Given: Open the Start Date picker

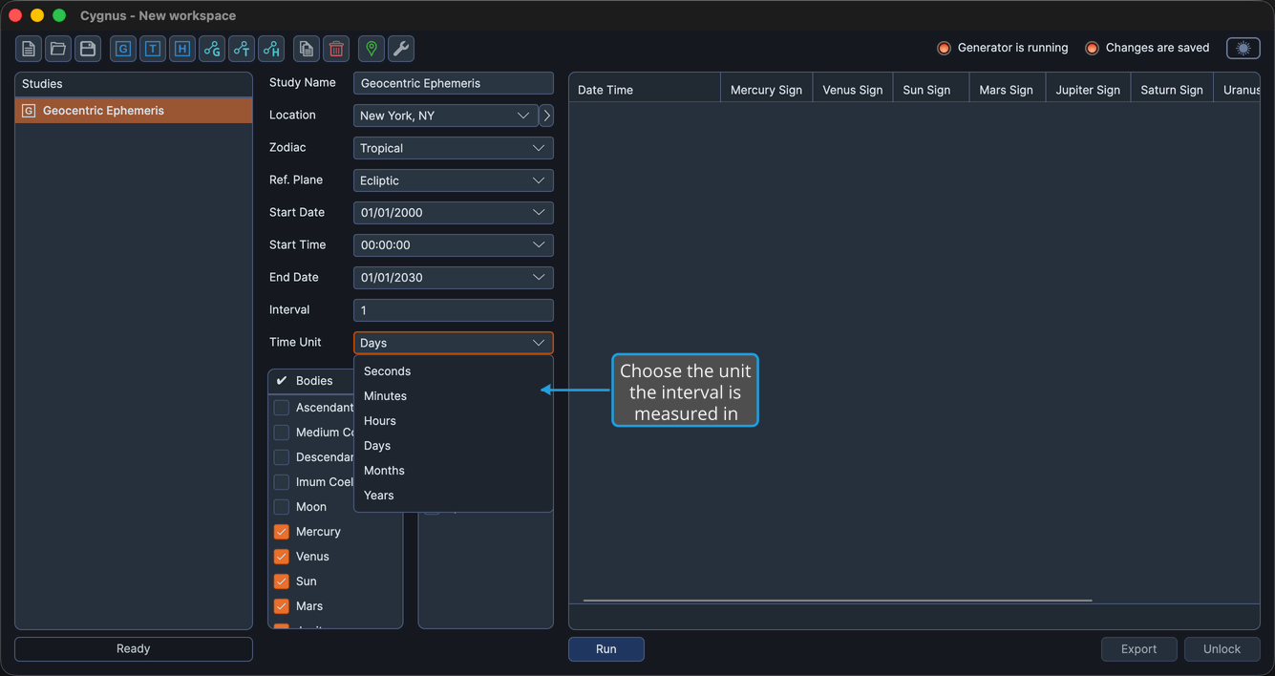Looking at the screenshot, I should tap(453, 213).
